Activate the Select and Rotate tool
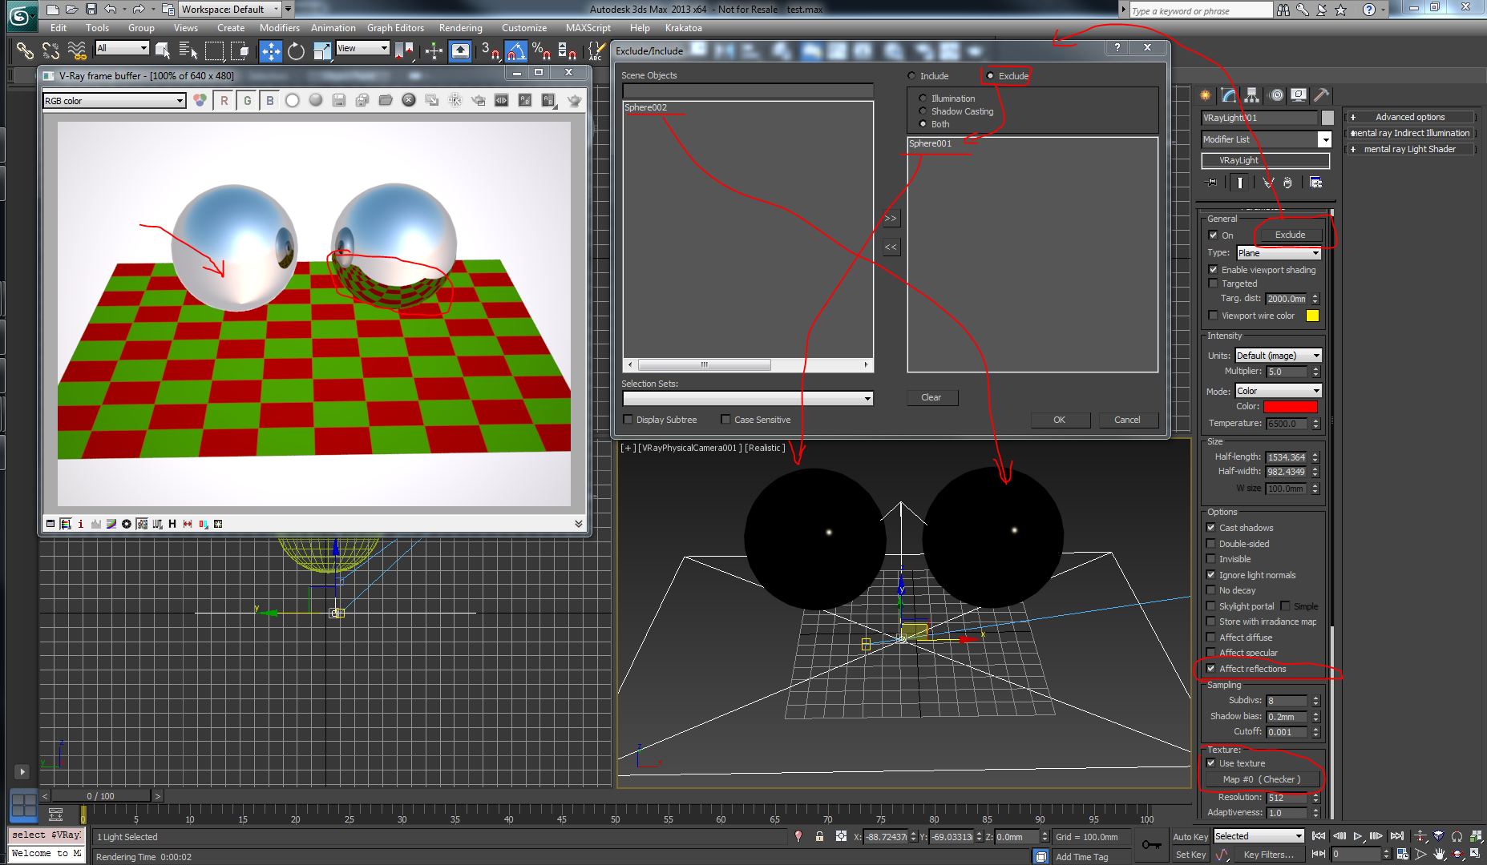Screen dimensions: 1487x865 pyautogui.click(x=297, y=51)
